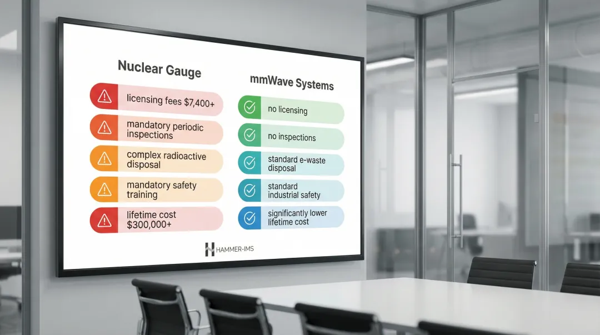Click the "no inspections" text
The height and width of the screenshot is (335, 600).
[292, 137]
